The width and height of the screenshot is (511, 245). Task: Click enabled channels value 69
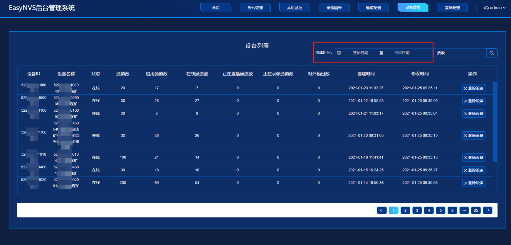point(157,183)
